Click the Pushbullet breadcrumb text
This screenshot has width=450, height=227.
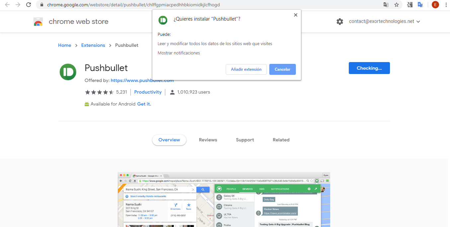point(127,45)
